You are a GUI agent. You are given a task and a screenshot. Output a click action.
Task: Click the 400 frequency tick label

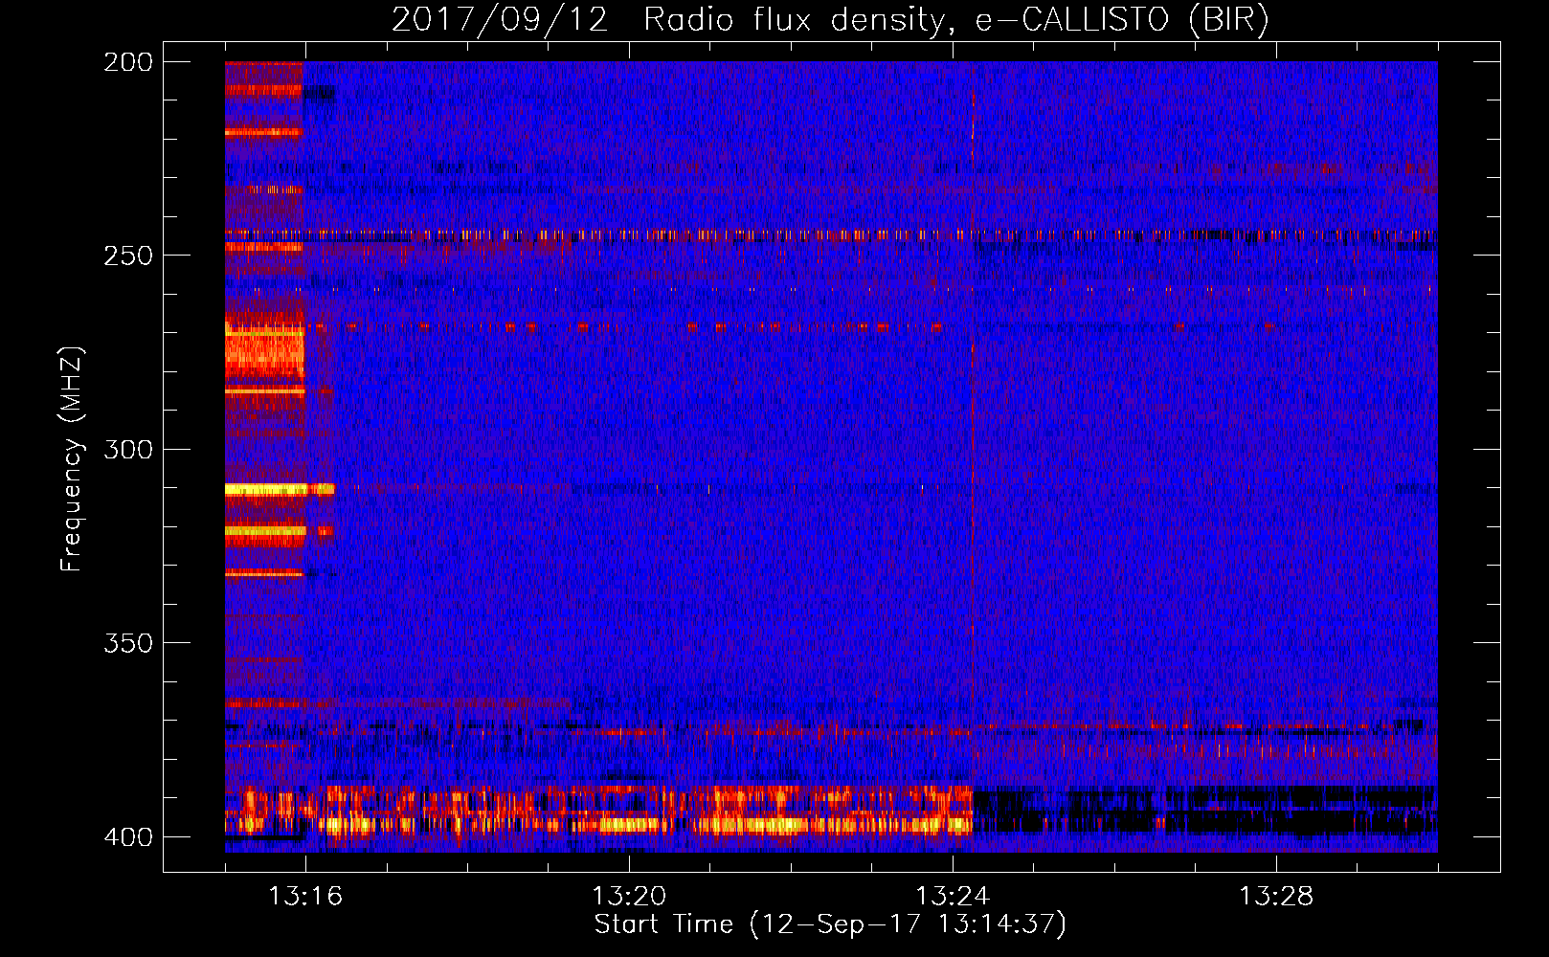128,836
